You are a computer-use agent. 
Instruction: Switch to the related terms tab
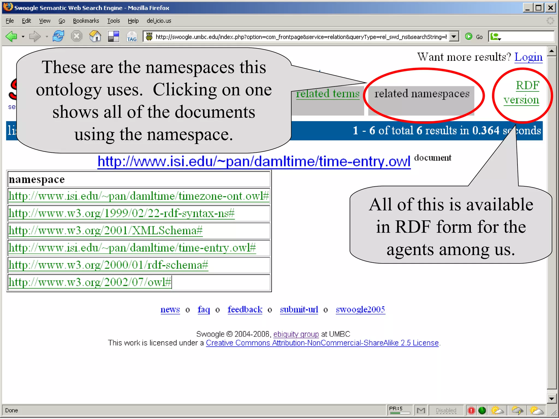pos(328,94)
